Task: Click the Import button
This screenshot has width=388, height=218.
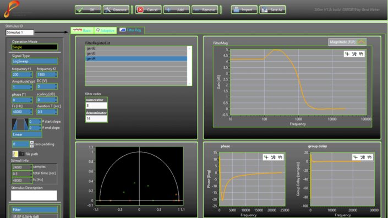Action: point(244,10)
